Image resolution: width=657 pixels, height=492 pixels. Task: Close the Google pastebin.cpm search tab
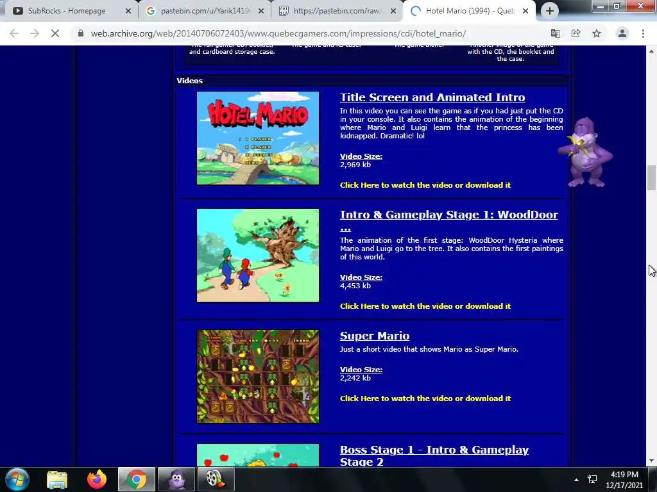click(x=261, y=12)
